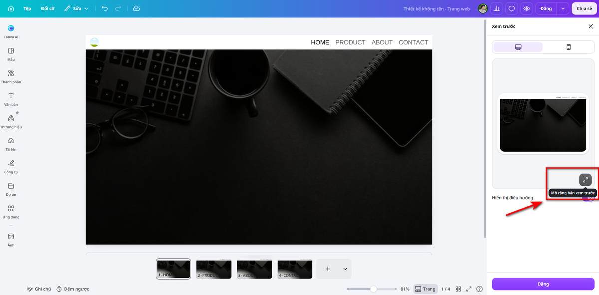Check the cloud save status icon
599x295 pixels.
136,9
